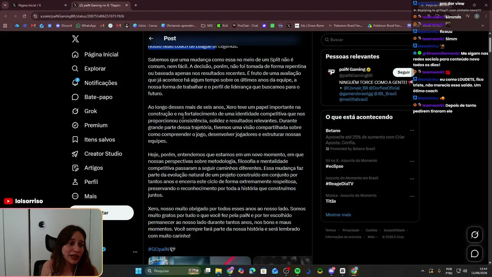Open Artigos from the sidebar
This screenshot has height=277, width=492.
[x=87, y=168]
